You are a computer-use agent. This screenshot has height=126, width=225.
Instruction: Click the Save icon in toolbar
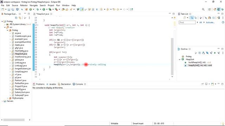pos(9,9)
